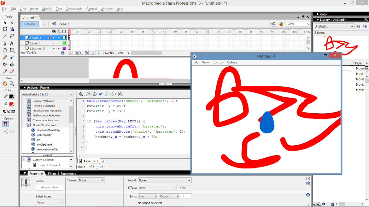This screenshot has height=207, width=369.
Task: Click the Timeline toggle button
Action: point(29,24)
